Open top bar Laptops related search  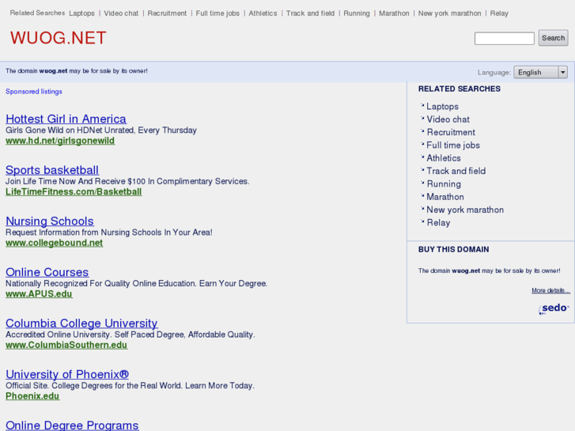tap(81, 13)
